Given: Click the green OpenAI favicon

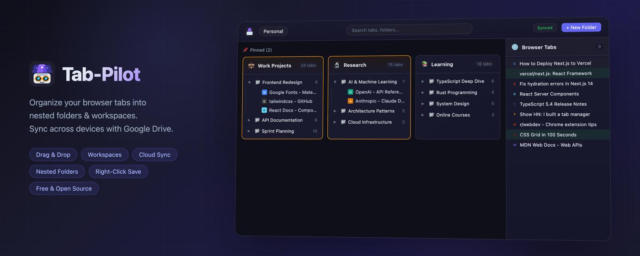Looking at the screenshot, I should coord(351,92).
